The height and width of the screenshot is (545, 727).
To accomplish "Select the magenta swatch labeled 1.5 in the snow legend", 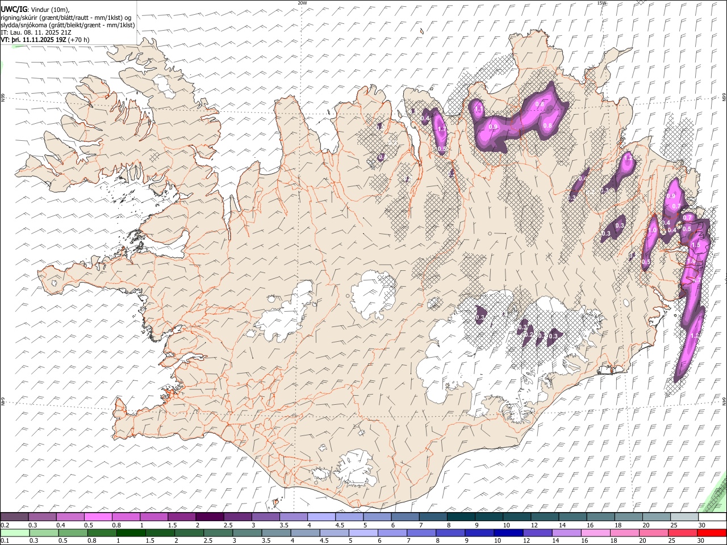I will coord(182,517).
